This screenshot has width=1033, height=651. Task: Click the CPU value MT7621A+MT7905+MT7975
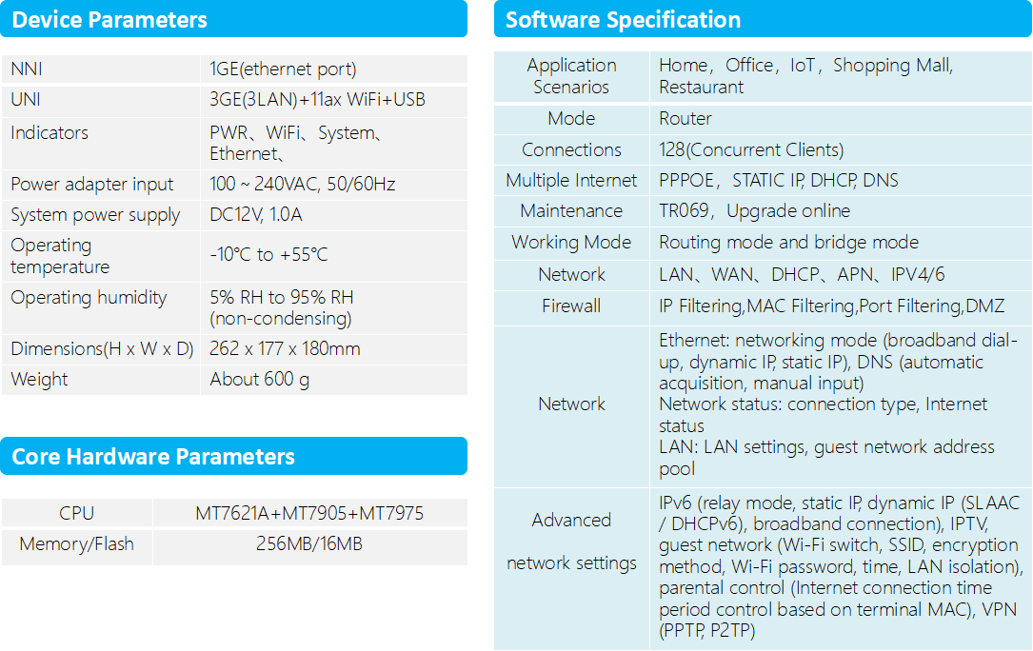coord(309,513)
